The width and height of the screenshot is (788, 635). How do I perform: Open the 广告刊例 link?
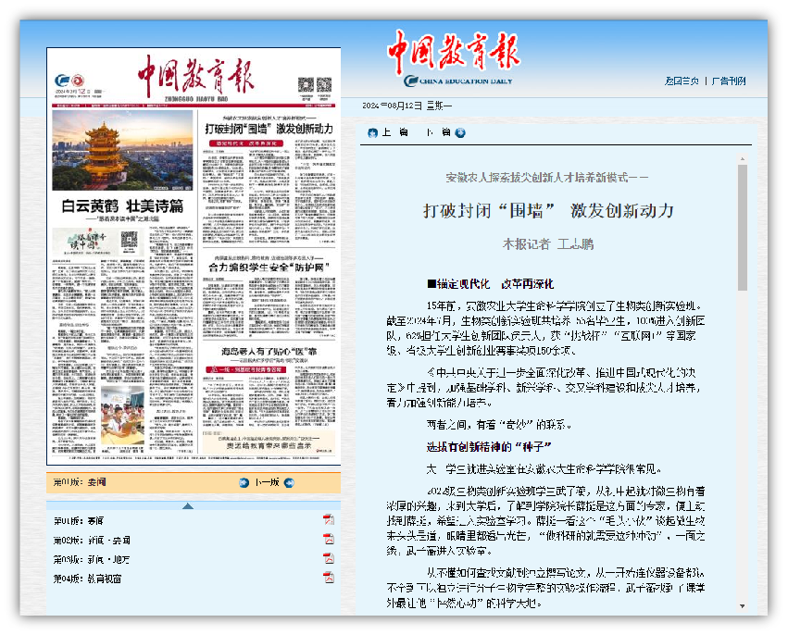[x=728, y=81]
